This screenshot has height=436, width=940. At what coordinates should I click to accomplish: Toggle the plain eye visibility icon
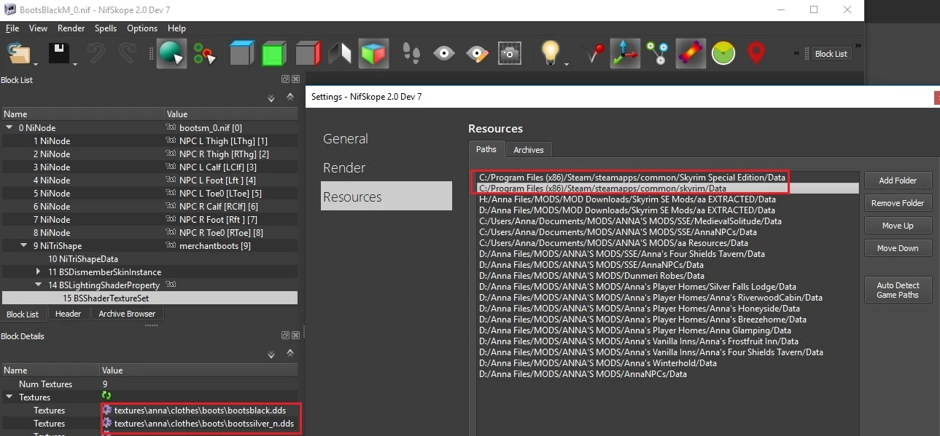click(x=444, y=54)
